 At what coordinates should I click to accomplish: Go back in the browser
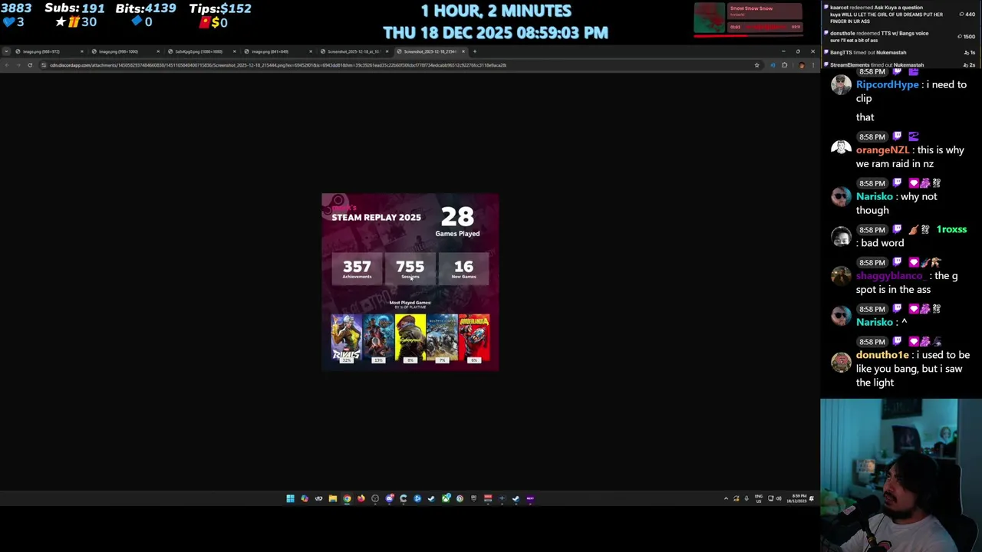tap(6, 65)
